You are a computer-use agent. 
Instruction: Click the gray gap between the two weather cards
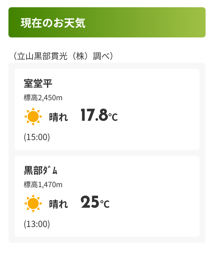pos(107,153)
